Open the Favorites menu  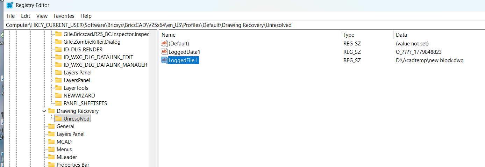click(x=64, y=16)
